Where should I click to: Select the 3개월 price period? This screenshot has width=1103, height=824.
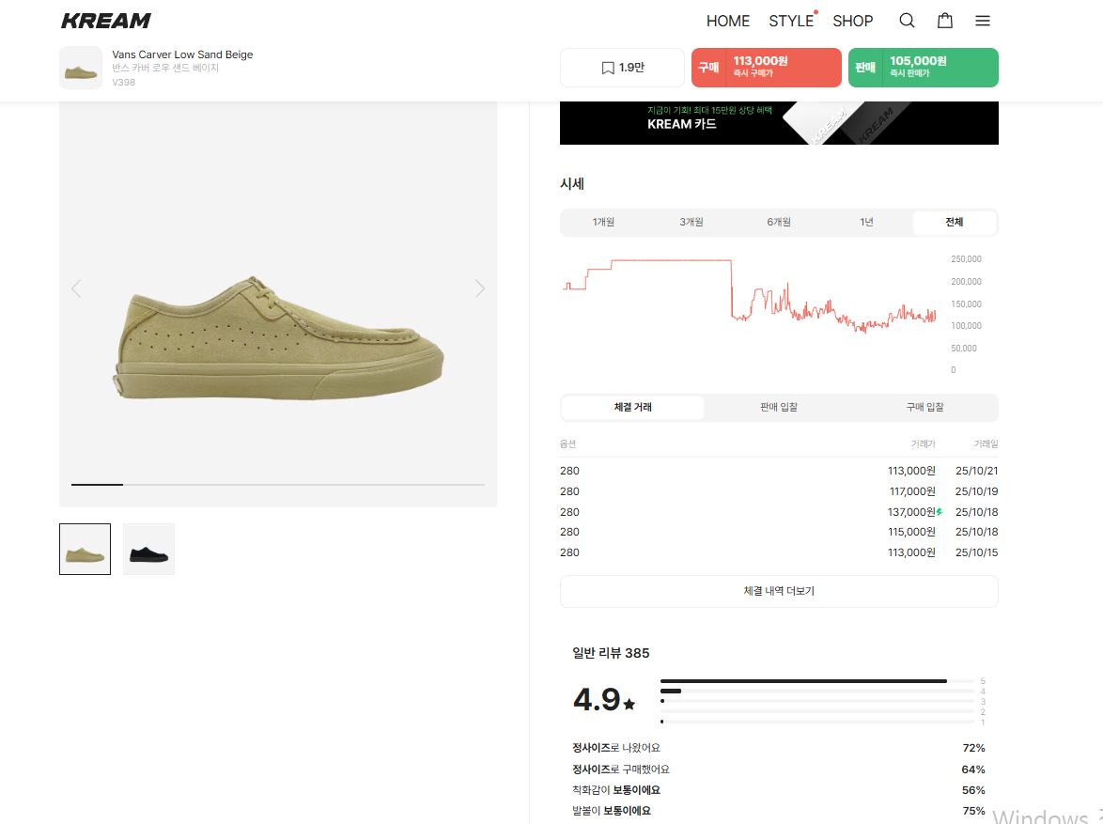pos(691,223)
